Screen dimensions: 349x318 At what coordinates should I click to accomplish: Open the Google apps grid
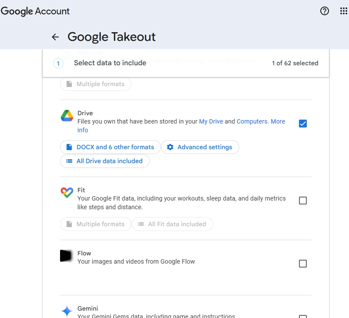[x=343, y=11]
